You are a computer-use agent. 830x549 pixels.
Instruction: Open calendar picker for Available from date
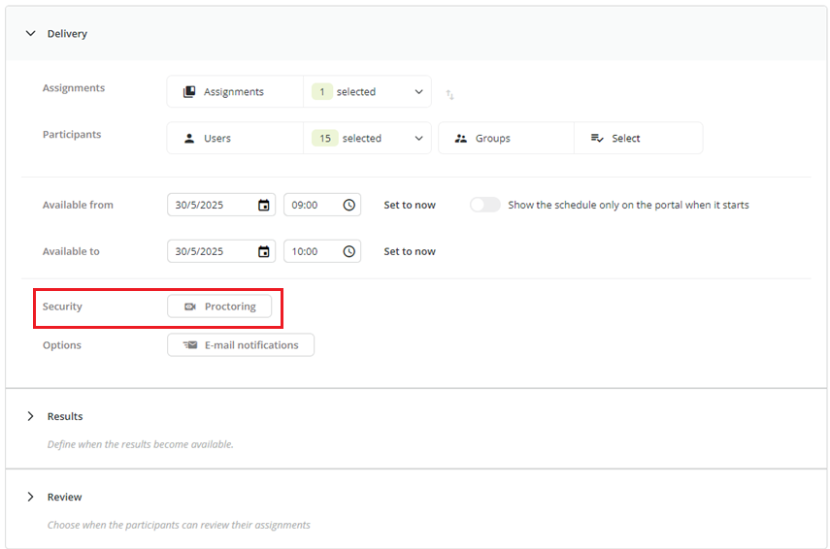click(x=264, y=206)
